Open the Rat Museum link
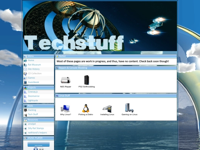Image resolution: width=200 pixels, height=150 pixels. pos(34,65)
